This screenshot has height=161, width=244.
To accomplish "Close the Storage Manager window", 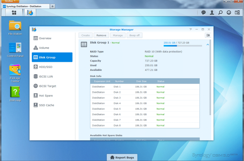I will tap(209, 29).
